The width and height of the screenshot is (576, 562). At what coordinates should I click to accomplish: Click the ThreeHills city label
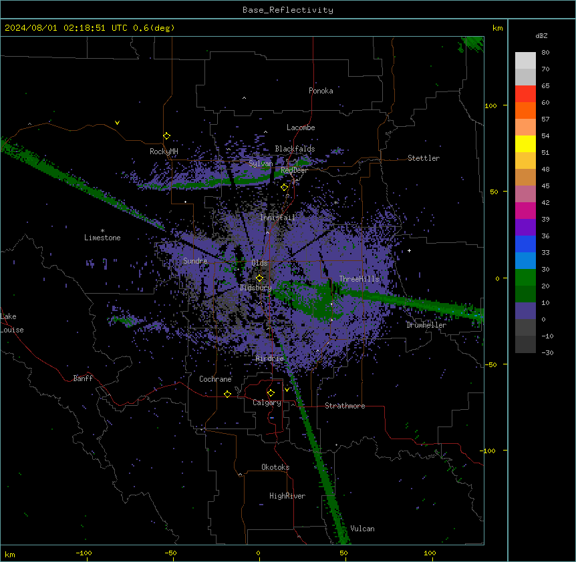(359, 279)
